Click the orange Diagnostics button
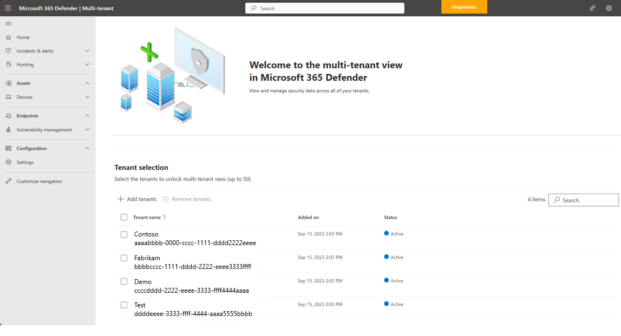Image resolution: width=621 pixels, height=336 pixels. coord(464,6)
